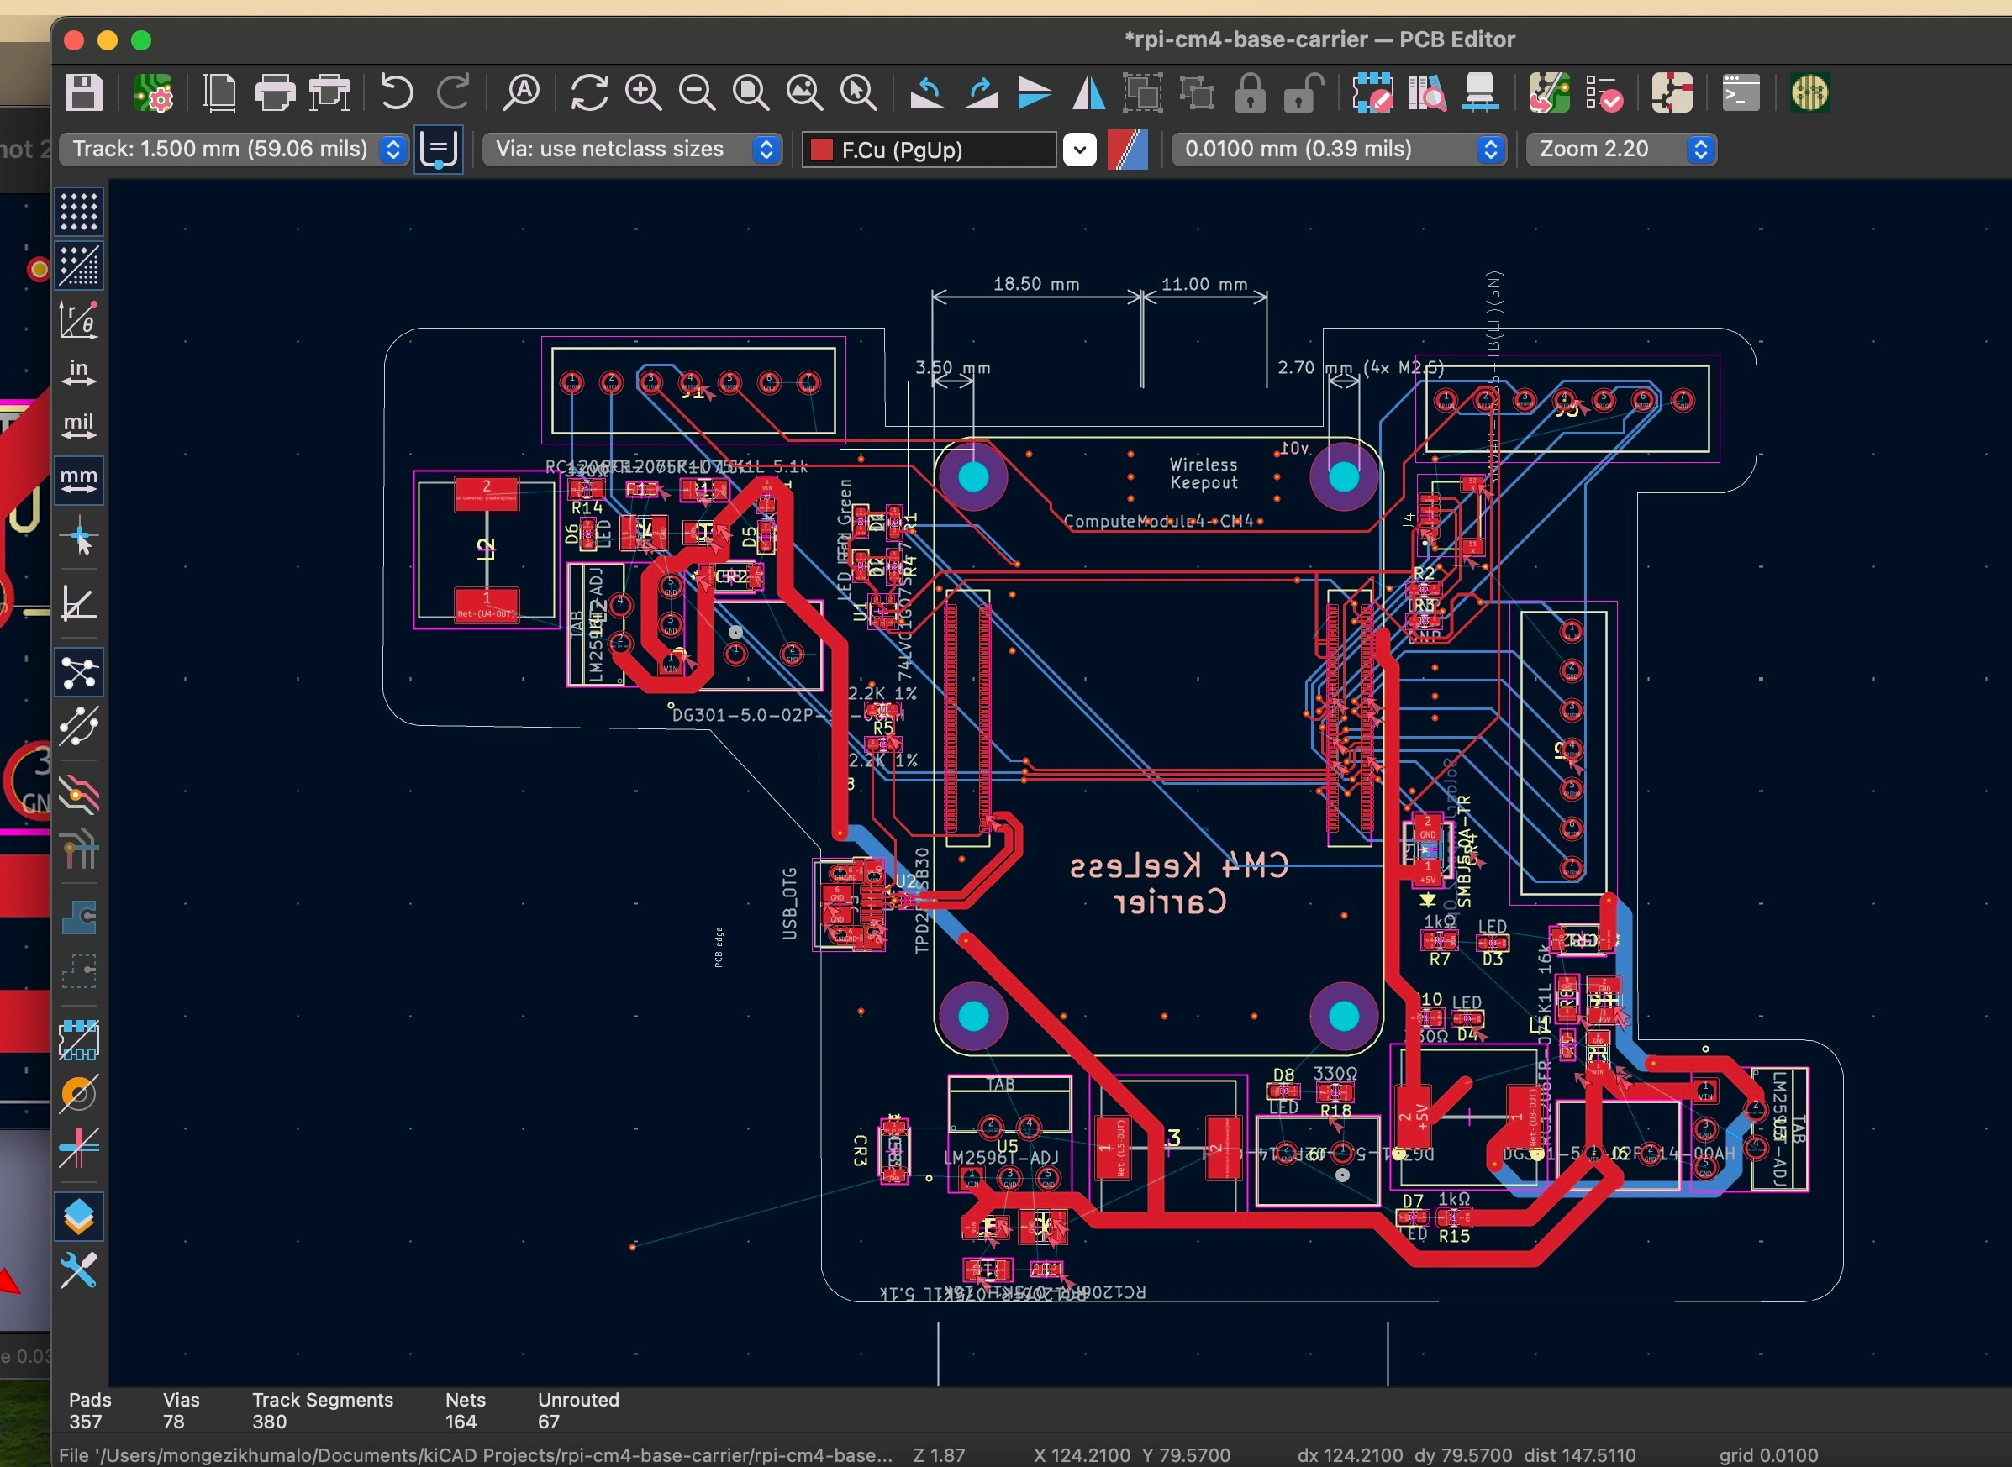Toggle pad outline mode
This screenshot has width=2012, height=1467.
tap(79, 1040)
